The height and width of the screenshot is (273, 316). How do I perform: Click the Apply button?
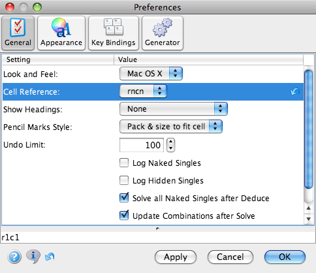(176, 257)
